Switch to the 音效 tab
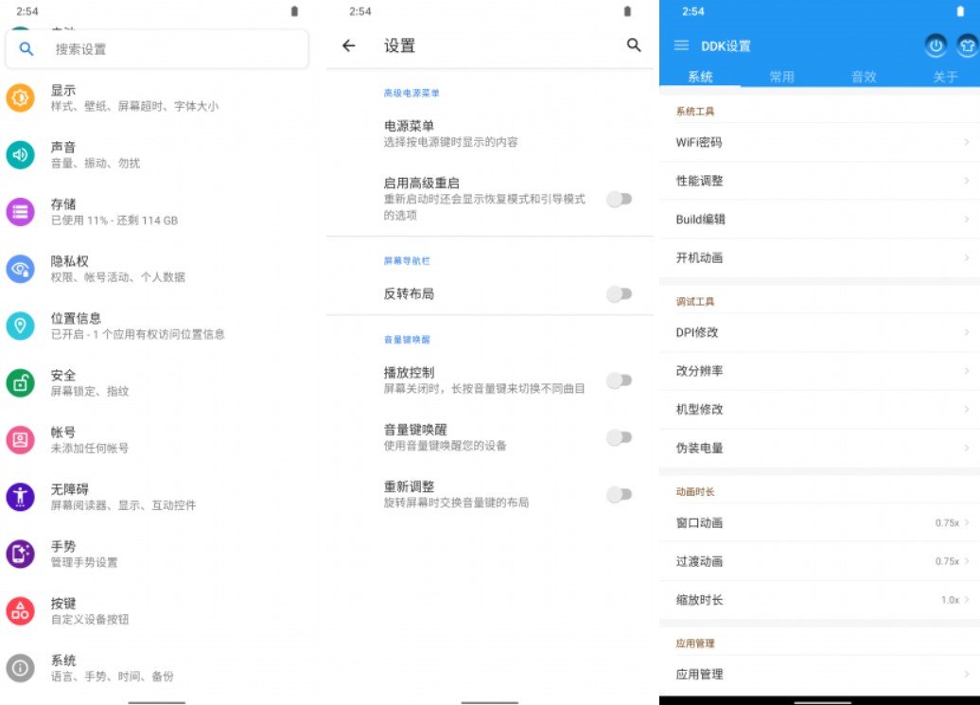The height and width of the screenshot is (705, 980). (864, 77)
